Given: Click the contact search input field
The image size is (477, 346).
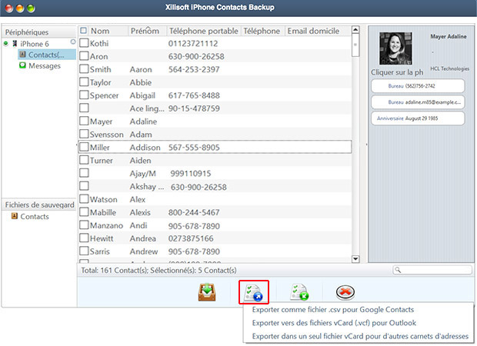Looking at the screenshot, I should (432, 270).
